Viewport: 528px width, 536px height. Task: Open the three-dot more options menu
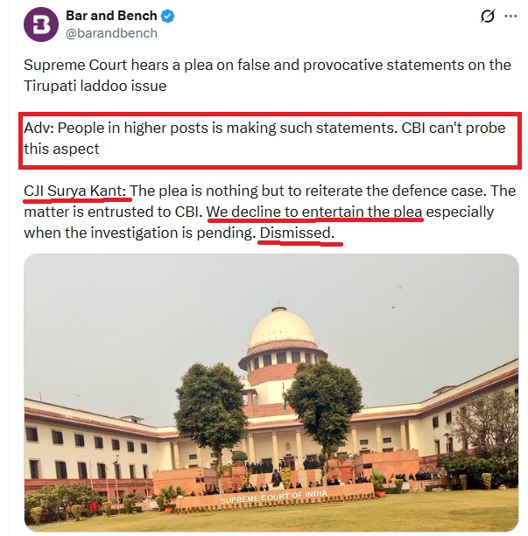coord(510,16)
